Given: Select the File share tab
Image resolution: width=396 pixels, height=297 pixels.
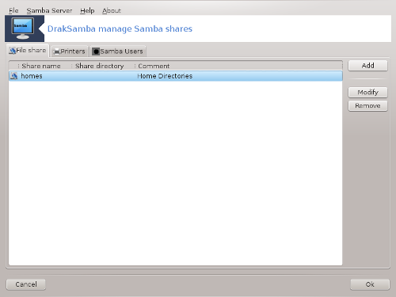Looking at the screenshot, I should (x=28, y=50).
